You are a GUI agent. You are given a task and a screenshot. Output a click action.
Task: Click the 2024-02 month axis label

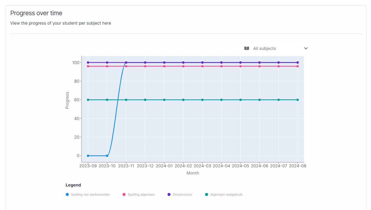click(x=183, y=166)
